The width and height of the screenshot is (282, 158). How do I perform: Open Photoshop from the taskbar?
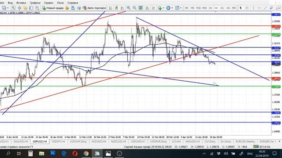(53, 154)
